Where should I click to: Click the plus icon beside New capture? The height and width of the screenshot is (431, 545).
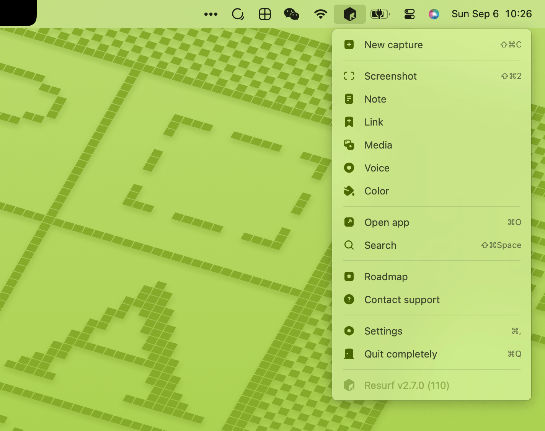coord(349,45)
